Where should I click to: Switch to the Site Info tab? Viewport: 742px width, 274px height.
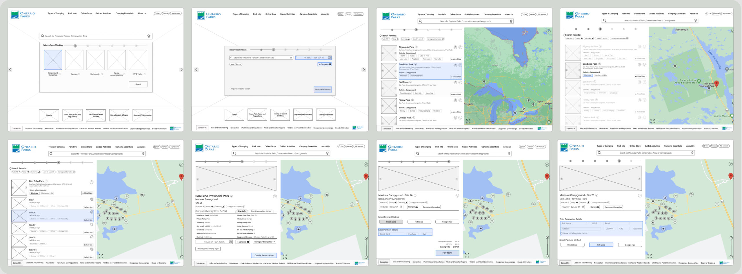pos(242,211)
